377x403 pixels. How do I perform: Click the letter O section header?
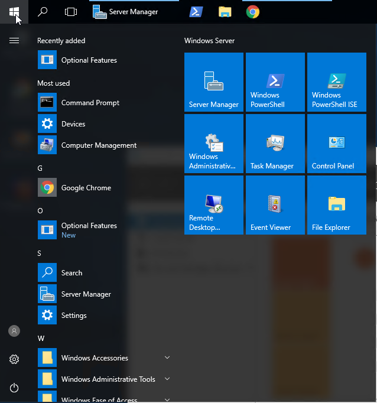coord(40,211)
